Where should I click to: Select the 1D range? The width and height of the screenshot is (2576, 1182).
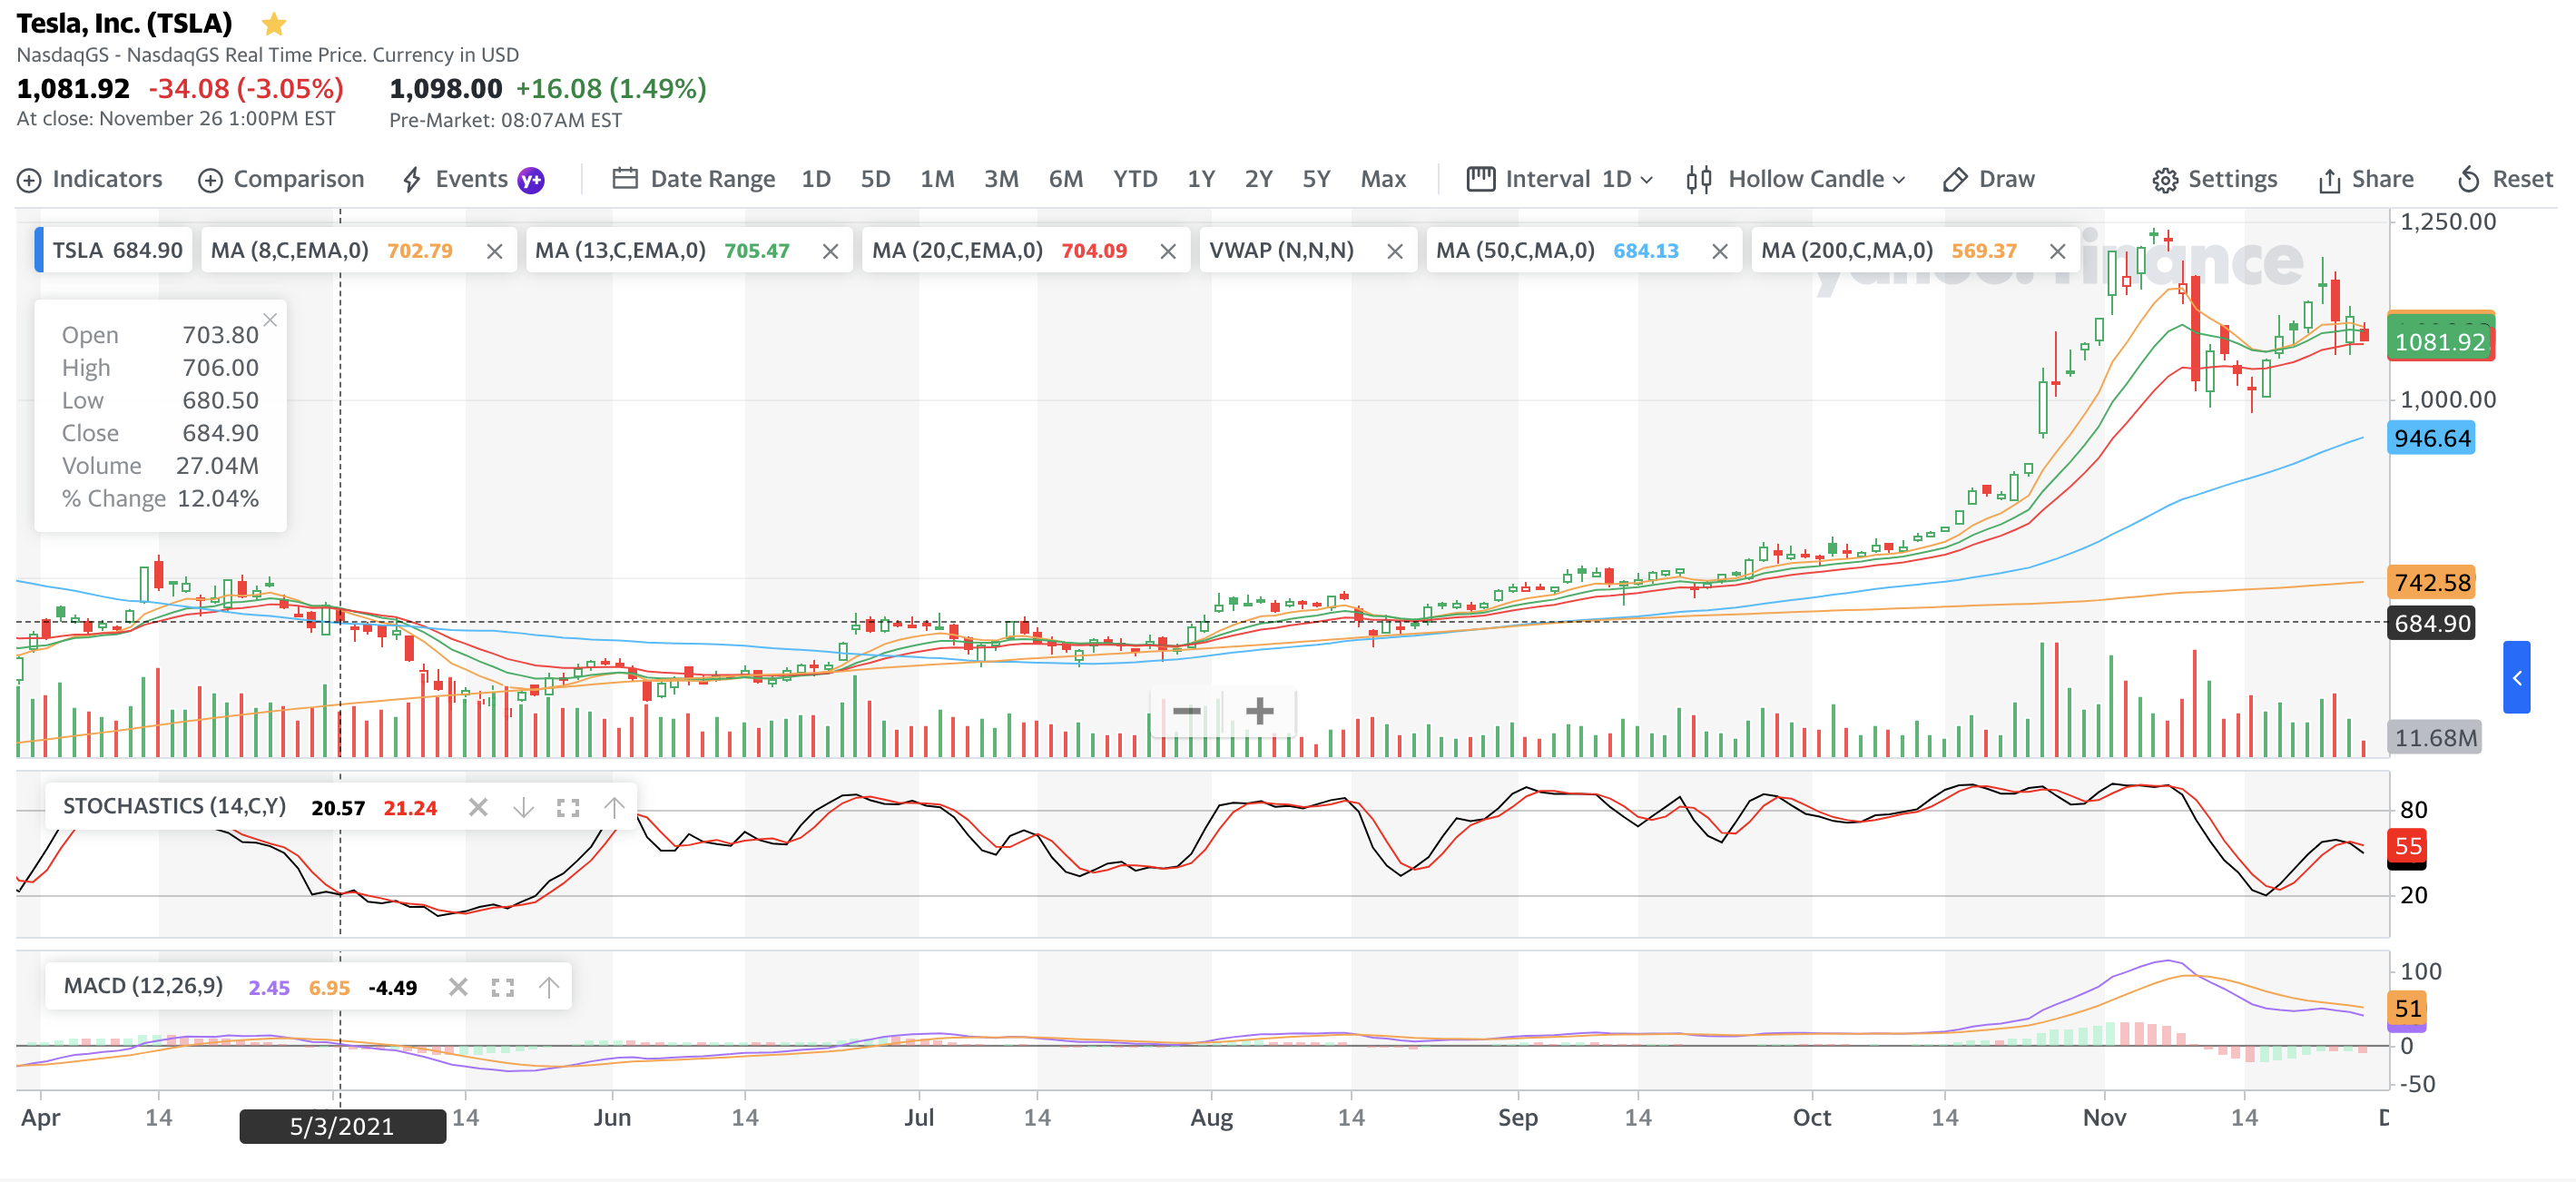816,179
